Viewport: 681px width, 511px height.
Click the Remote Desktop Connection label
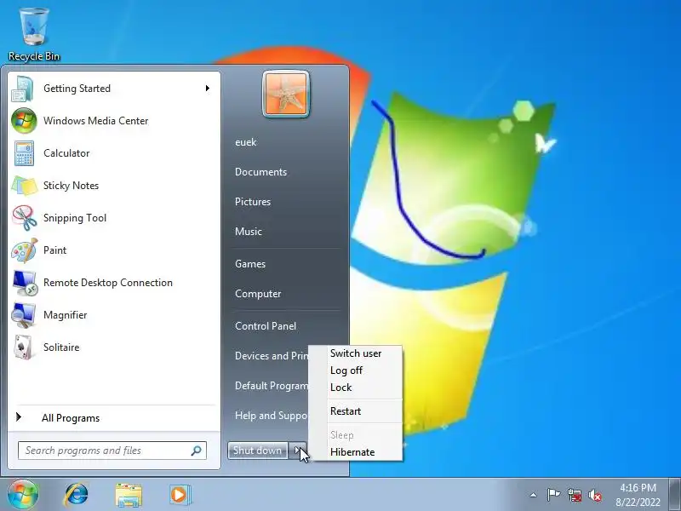coord(108,283)
